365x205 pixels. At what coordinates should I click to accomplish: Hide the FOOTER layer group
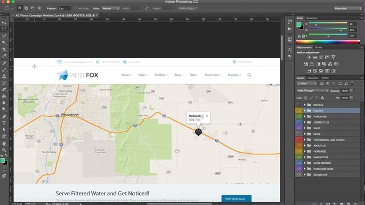tap(299, 110)
